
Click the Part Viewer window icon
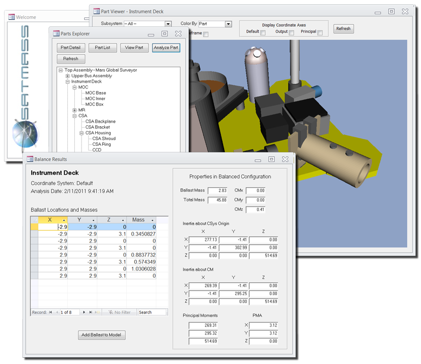96,11
